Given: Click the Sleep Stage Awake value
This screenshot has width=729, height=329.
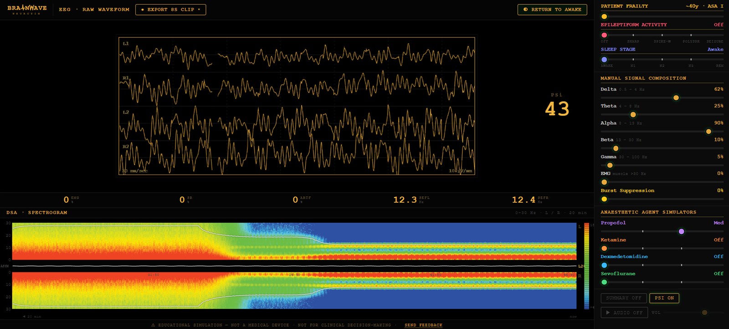Looking at the screenshot, I should pyautogui.click(x=715, y=50).
